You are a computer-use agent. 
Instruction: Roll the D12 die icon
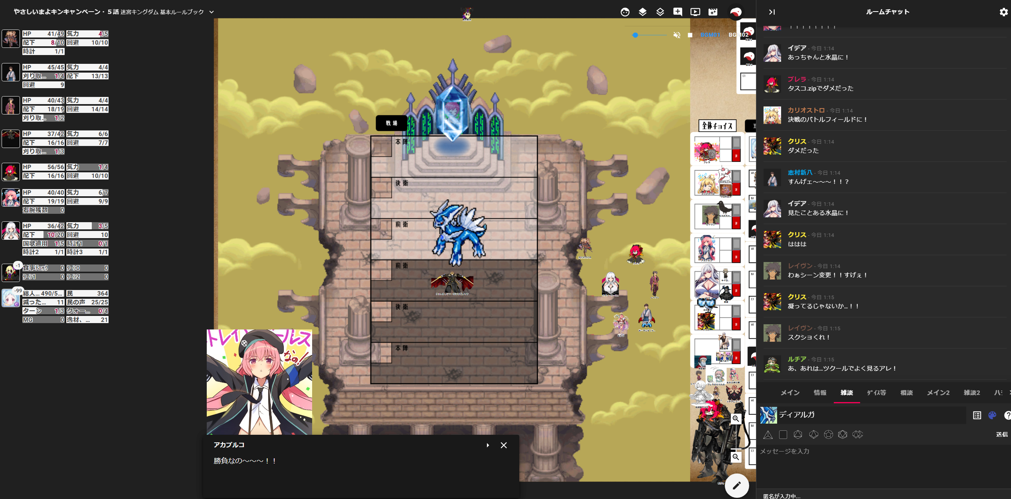pyautogui.click(x=829, y=435)
